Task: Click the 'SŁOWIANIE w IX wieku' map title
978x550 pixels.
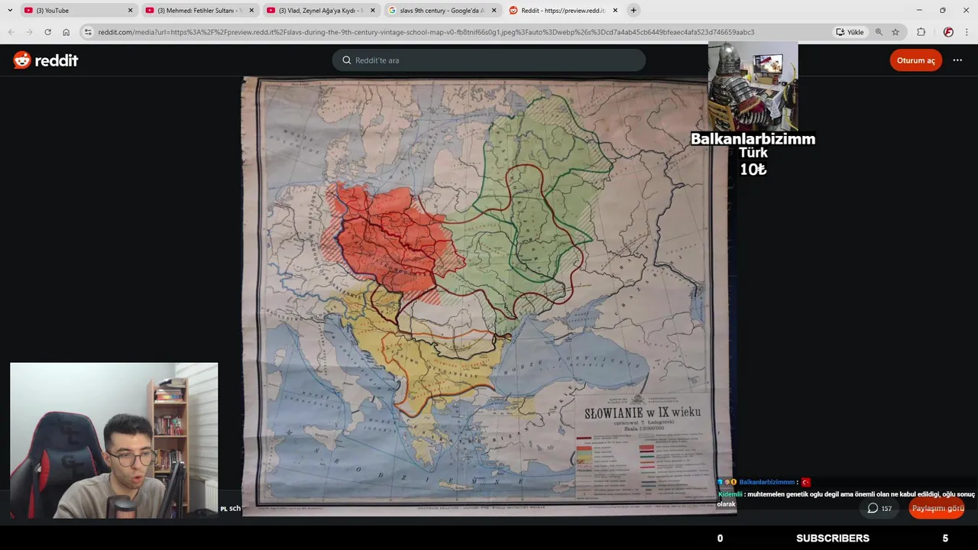Action: tap(642, 413)
